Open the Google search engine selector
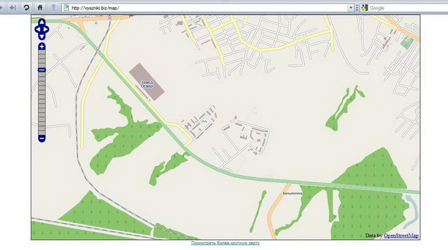This screenshot has width=448, height=250. [x=364, y=7]
